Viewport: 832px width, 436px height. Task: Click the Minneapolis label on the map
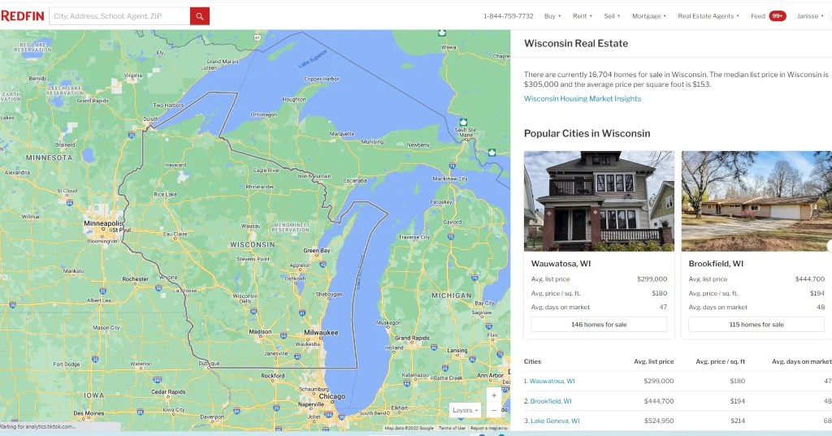click(x=103, y=223)
